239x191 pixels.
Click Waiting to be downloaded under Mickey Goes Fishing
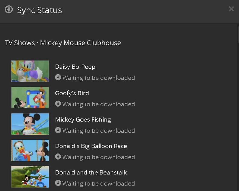[99, 131]
